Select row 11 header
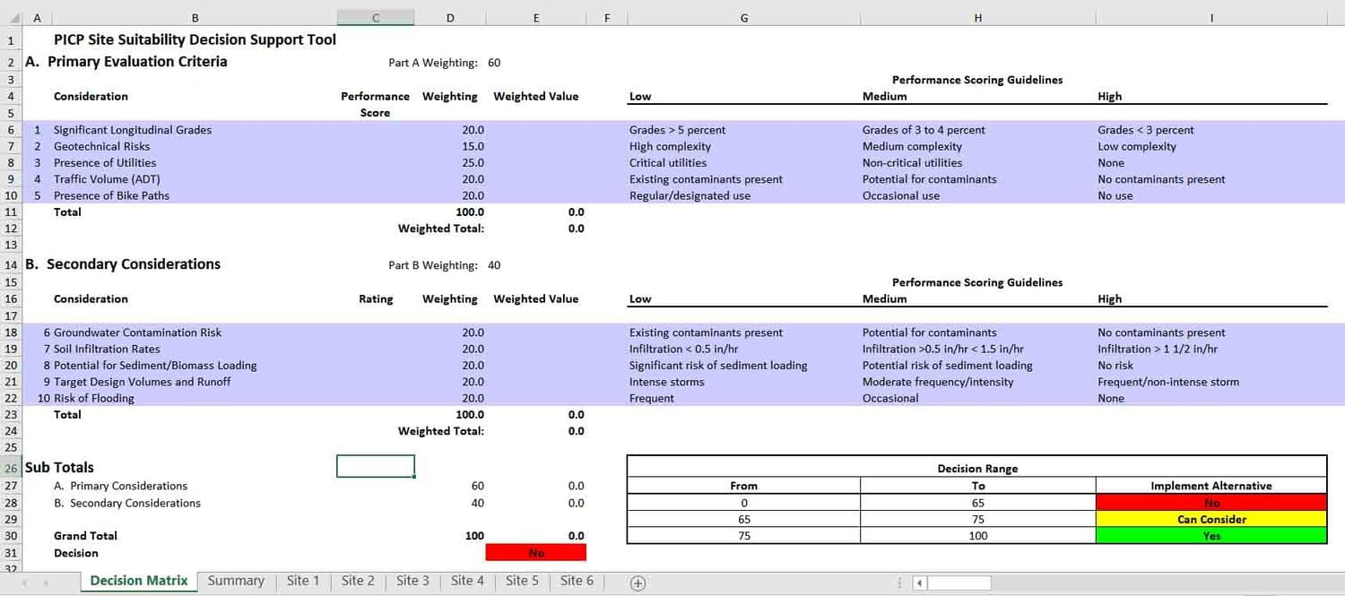1345x596 pixels. [x=11, y=212]
